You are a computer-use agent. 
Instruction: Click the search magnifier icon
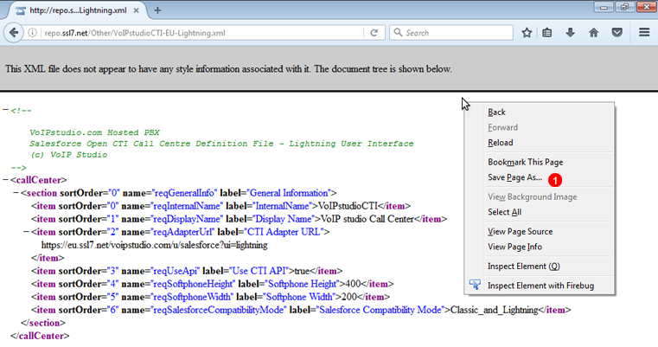pyautogui.click(x=398, y=33)
